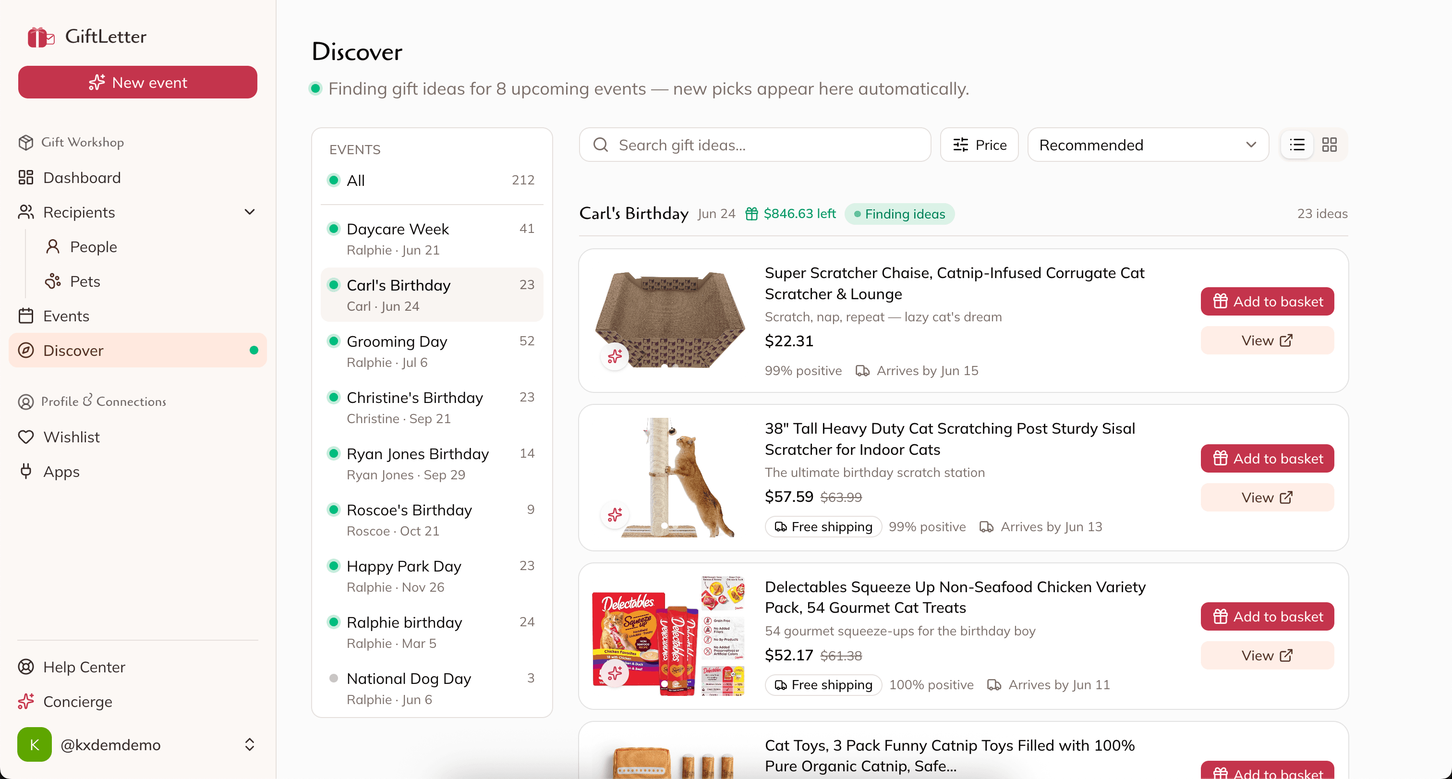This screenshot has width=1452, height=779.
Task: Click sparkle badge on Super Scratcher image
Action: [x=615, y=356]
